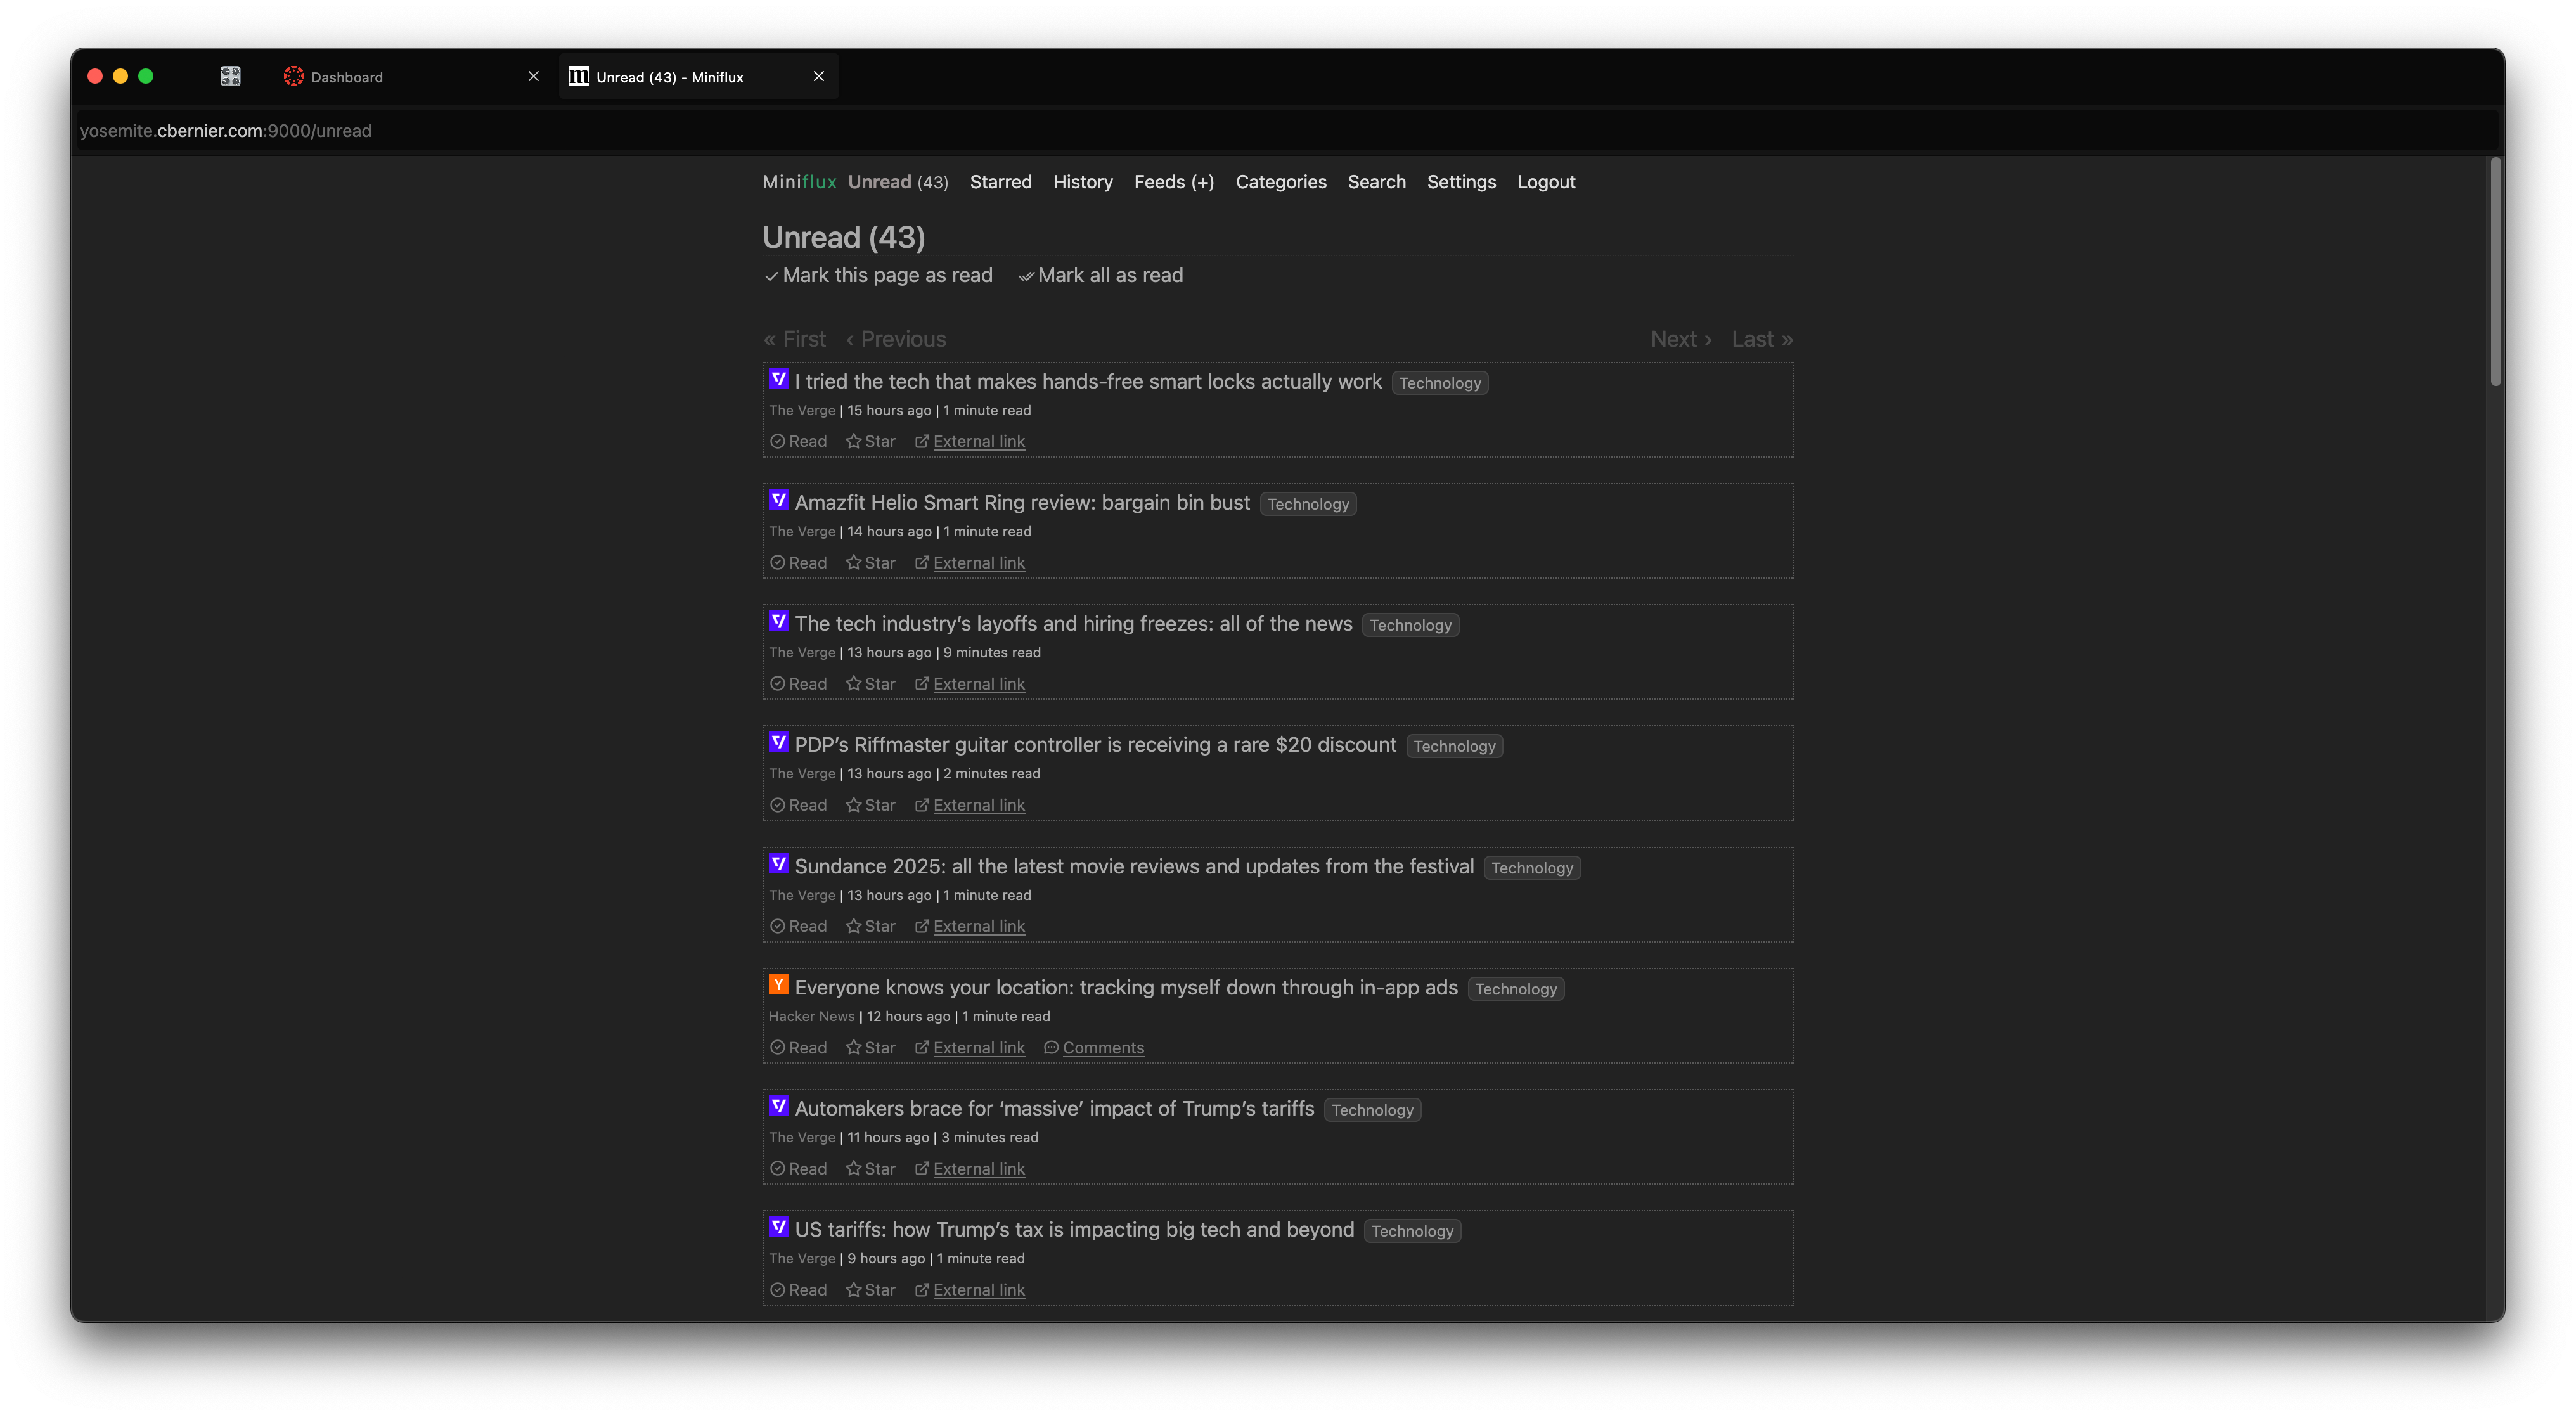Open the Amazfit Helio Smart Ring review title
The height and width of the screenshot is (1416, 2576).
coord(1022,502)
